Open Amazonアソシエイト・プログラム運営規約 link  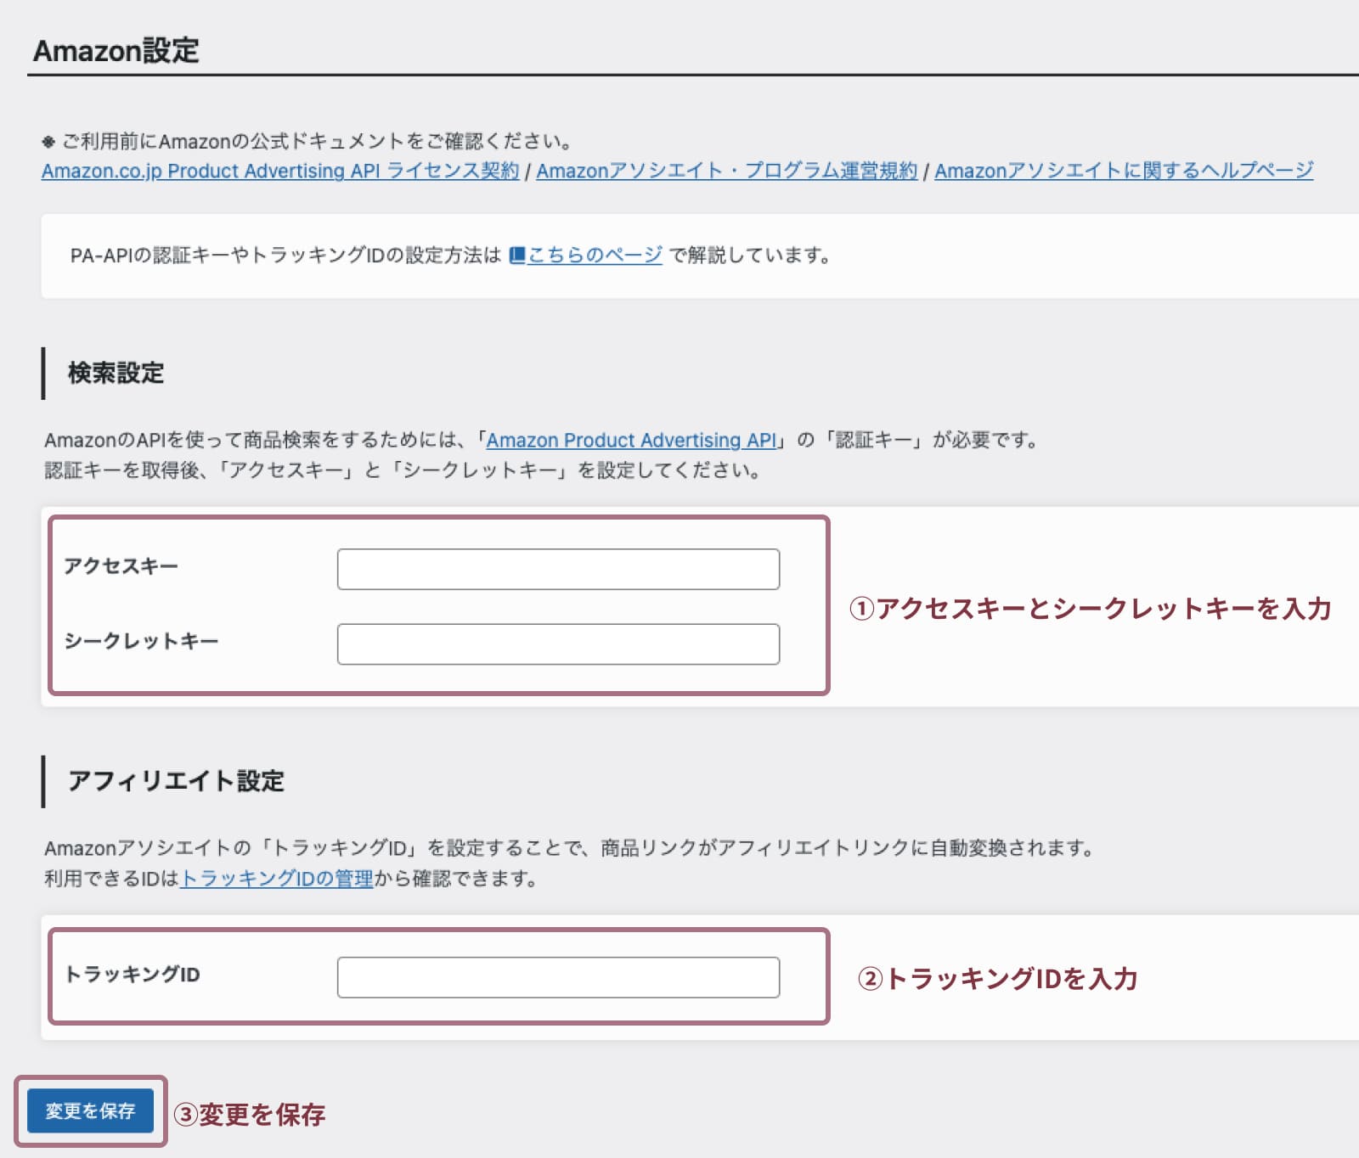click(x=727, y=171)
